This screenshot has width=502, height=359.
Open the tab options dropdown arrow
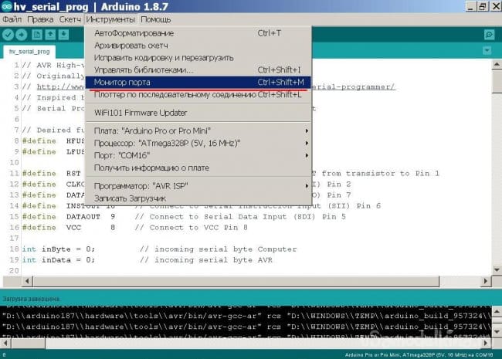pos(488,52)
